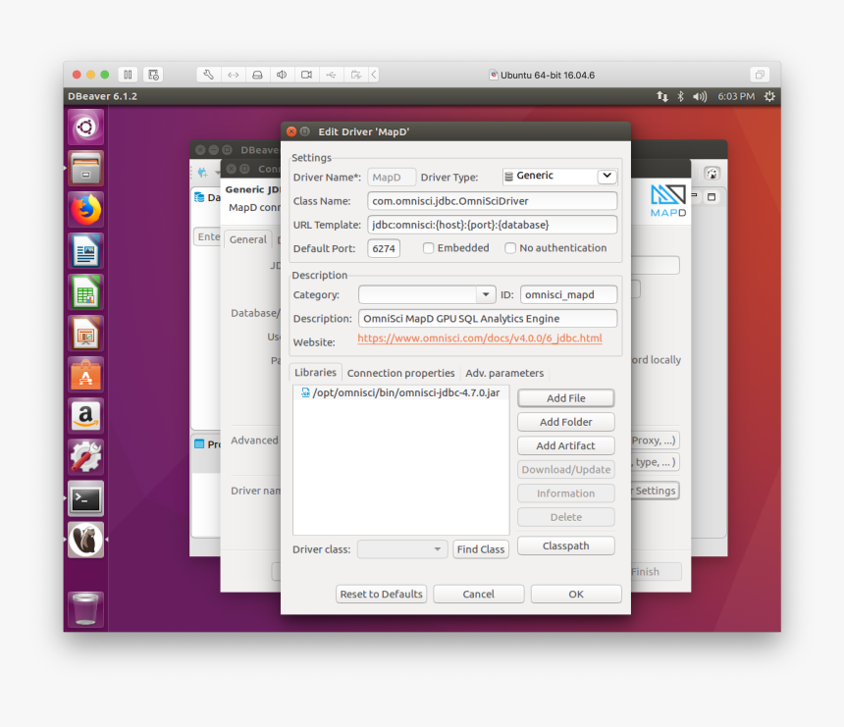The height and width of the screenshot is (727, 844).
Task: Cancel the Edit Driver dialog
Action: click(x=479, y=595)
